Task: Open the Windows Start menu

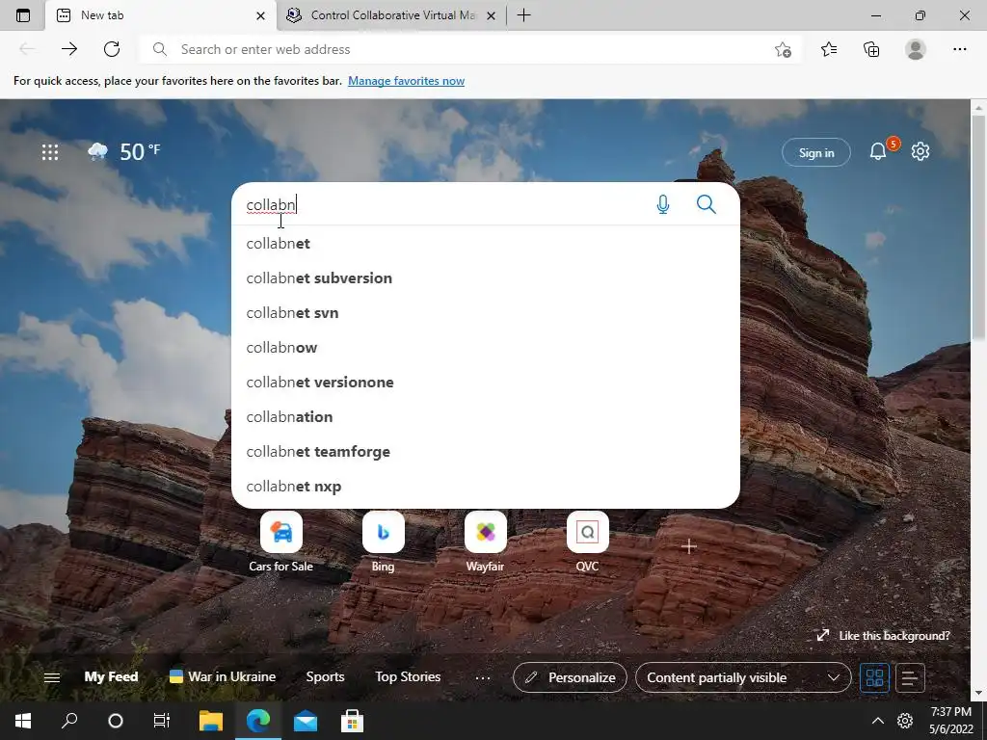Action: 23,721
